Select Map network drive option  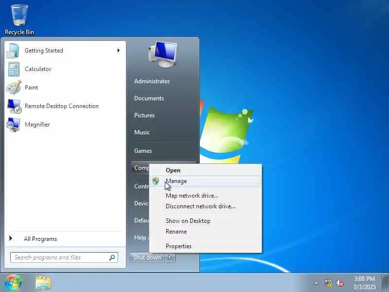point(205,196)
